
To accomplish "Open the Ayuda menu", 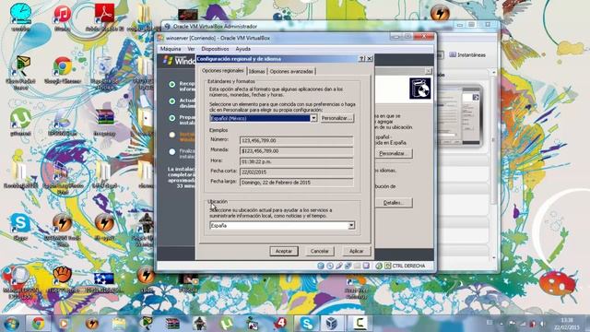I will (x=242, y=49).
